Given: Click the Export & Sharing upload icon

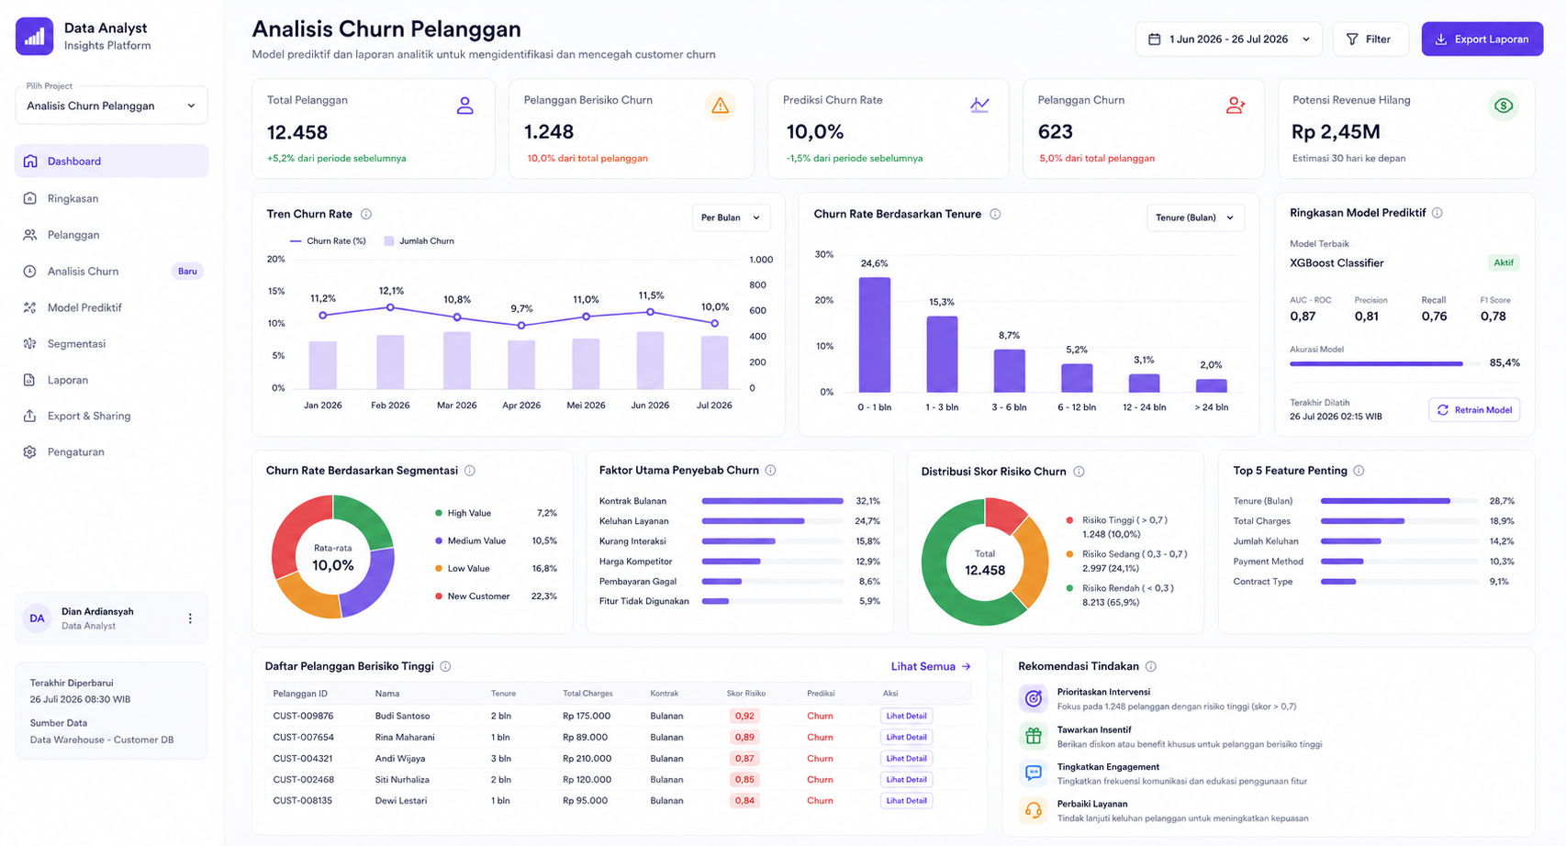Looking at the screenshot, I should tap(29, 416).
